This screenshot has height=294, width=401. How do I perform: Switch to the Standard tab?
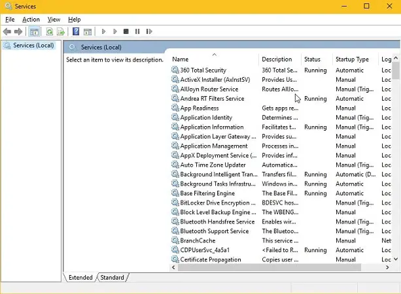(x=112, y=278)
